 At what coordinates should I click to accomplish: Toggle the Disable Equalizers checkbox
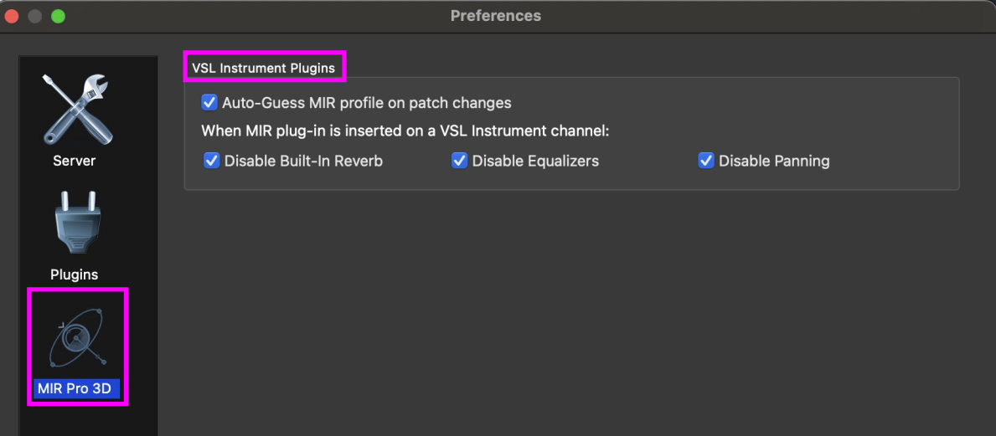[x=459, y=161]
